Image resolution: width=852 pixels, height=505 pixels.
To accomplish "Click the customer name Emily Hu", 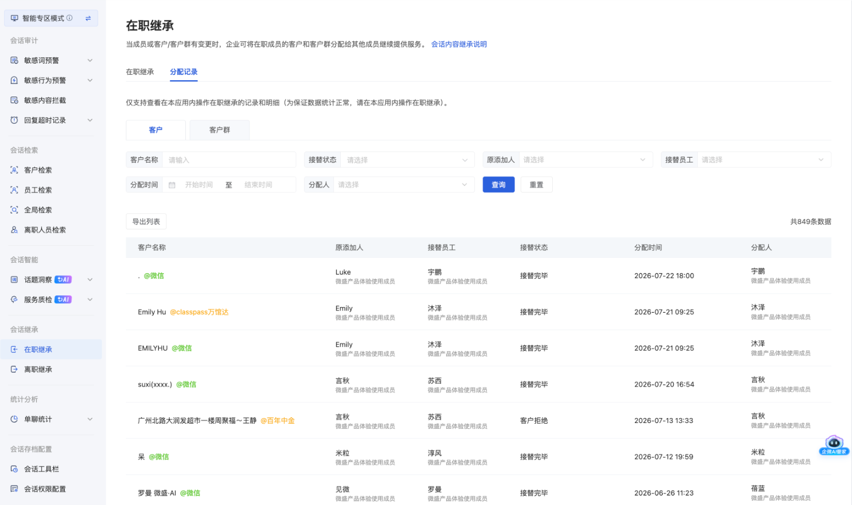I will (152, 312).
